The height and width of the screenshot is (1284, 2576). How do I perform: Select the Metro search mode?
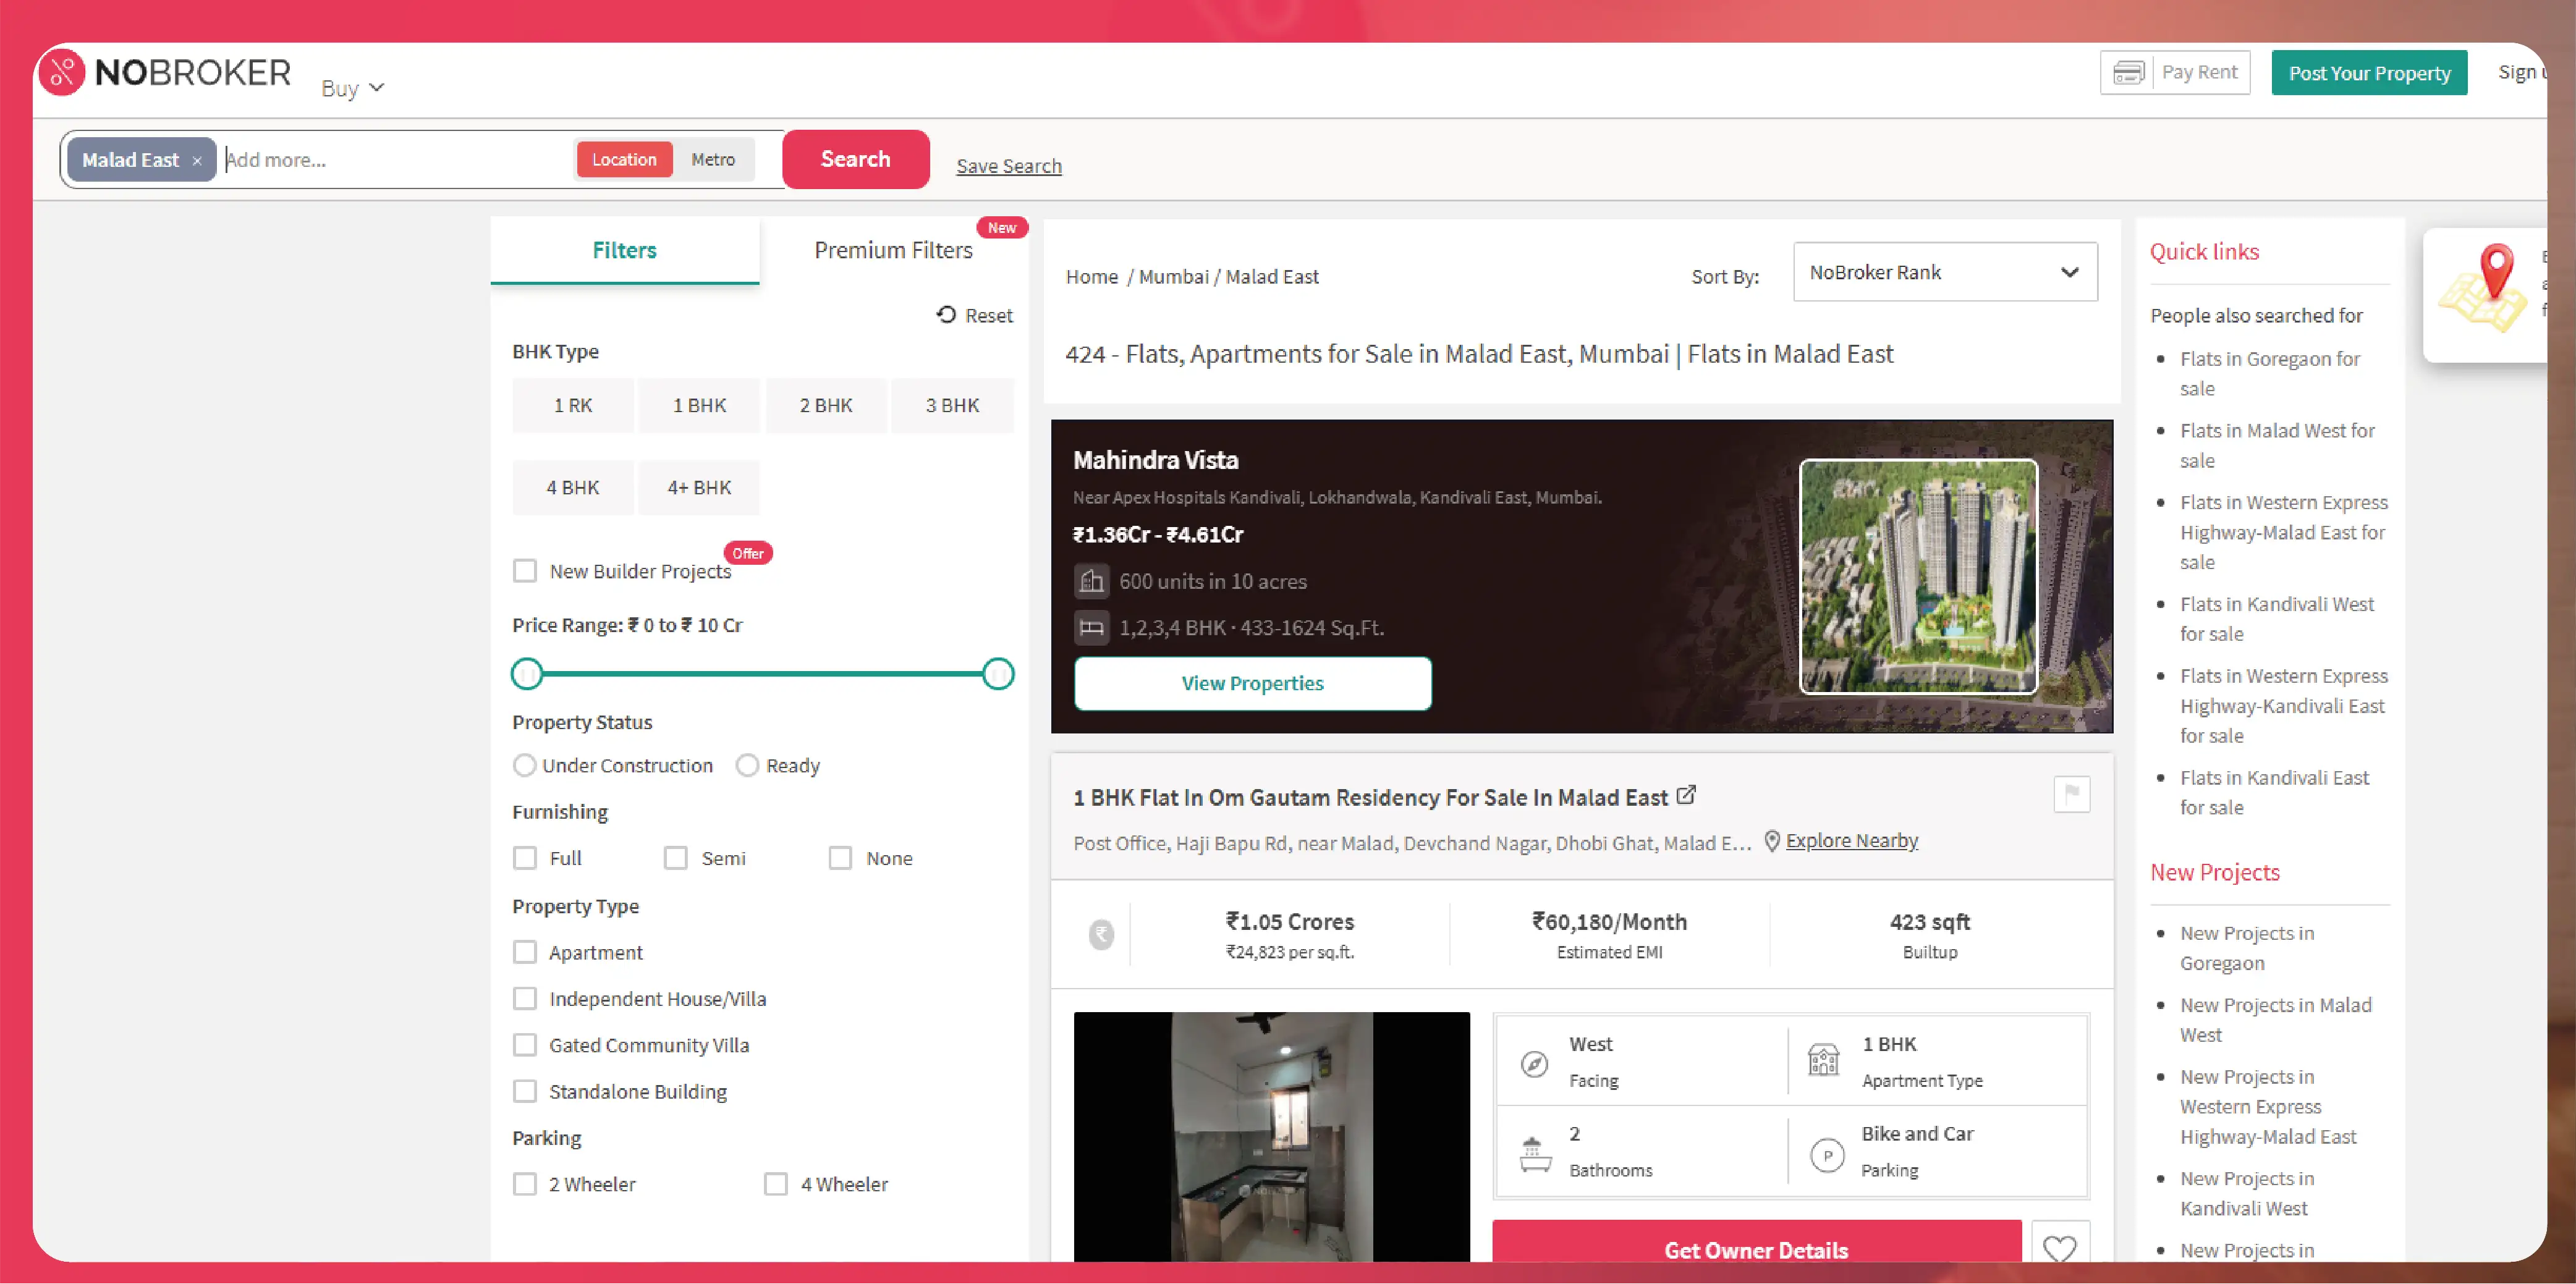712,160
